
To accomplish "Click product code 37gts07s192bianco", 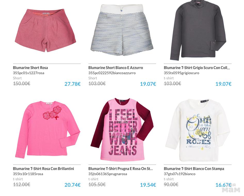I will pyautogui.click(x=180, y=174).
